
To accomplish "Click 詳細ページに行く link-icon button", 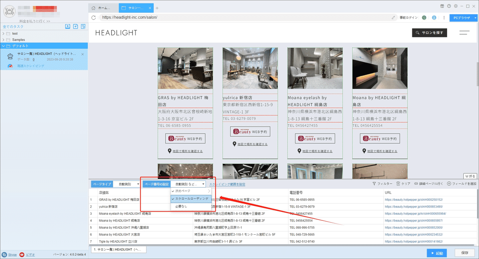I will (x=429, y=184).
